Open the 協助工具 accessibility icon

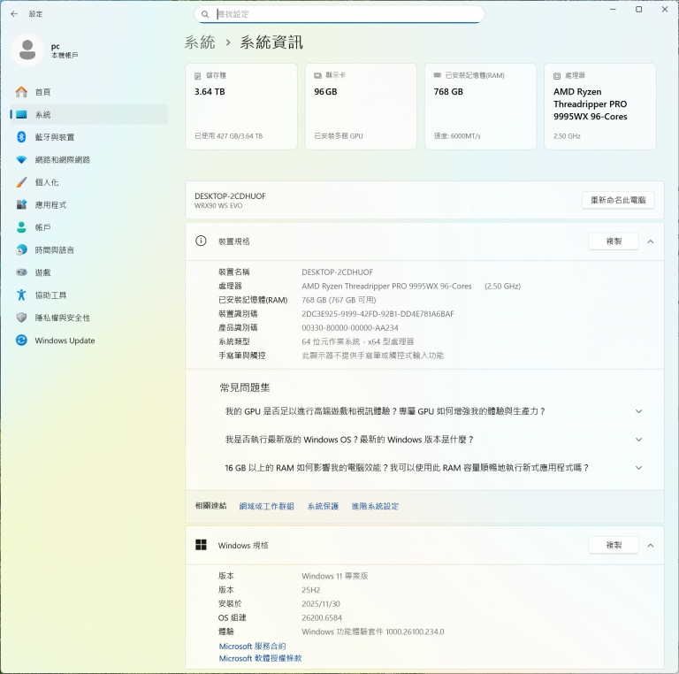pyautogui.click(x=21, y=295)
